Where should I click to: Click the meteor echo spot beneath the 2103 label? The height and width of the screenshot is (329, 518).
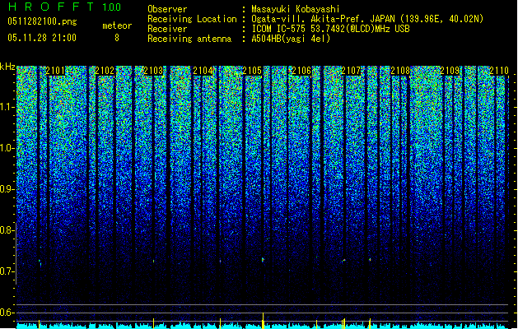click(154, 261)
